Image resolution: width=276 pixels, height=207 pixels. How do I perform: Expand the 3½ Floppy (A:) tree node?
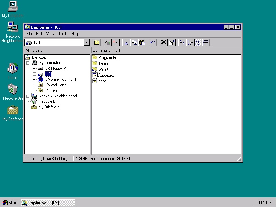tap(34, 68)
